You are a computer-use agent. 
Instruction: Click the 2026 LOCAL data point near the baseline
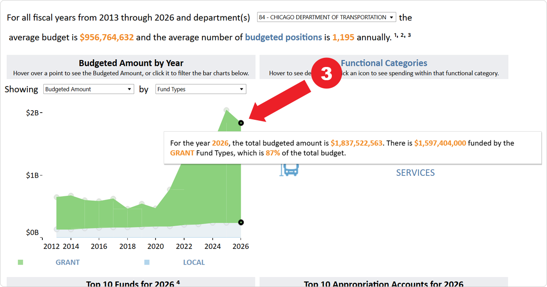pos(241,222)
